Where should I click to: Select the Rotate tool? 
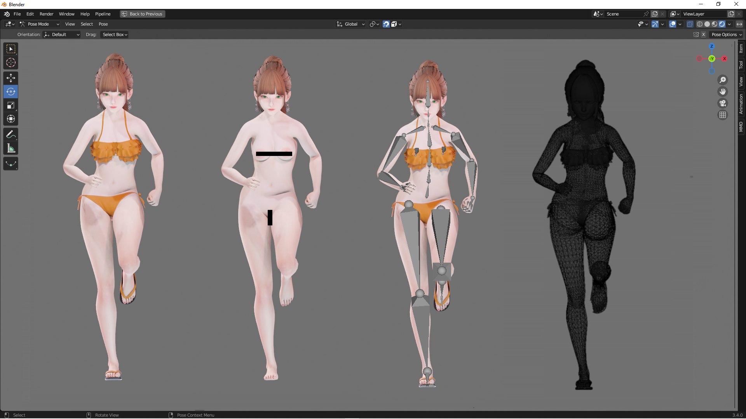pyautogui.click(x=11, y=92)
